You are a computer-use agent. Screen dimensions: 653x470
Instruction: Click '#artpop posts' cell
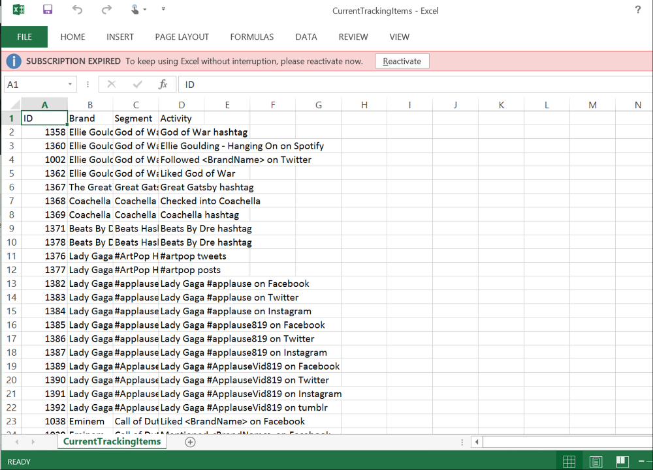point(190,270)
